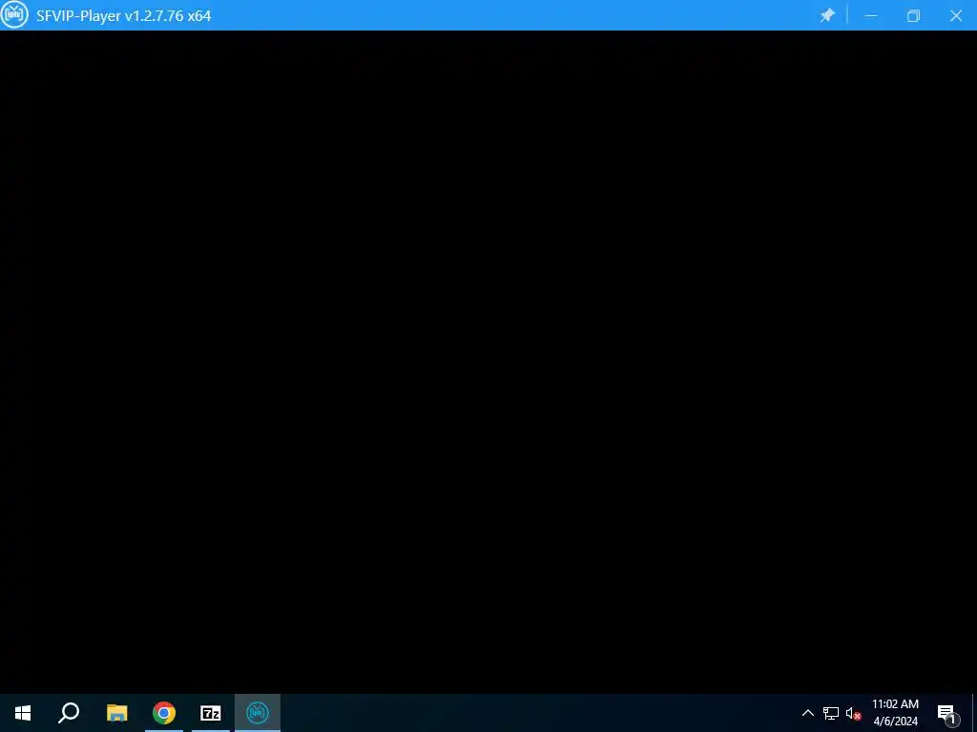The height and width of the screenshot is (732, 977).
Task: Open the muted volume tray icon
Action: pyautogui.click(x=853, y=713)
